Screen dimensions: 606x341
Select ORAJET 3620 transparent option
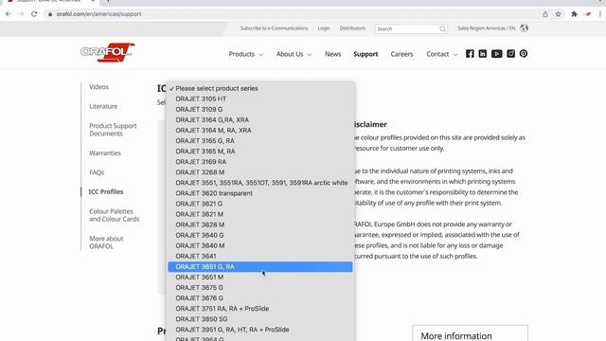[x=260, y=193]
